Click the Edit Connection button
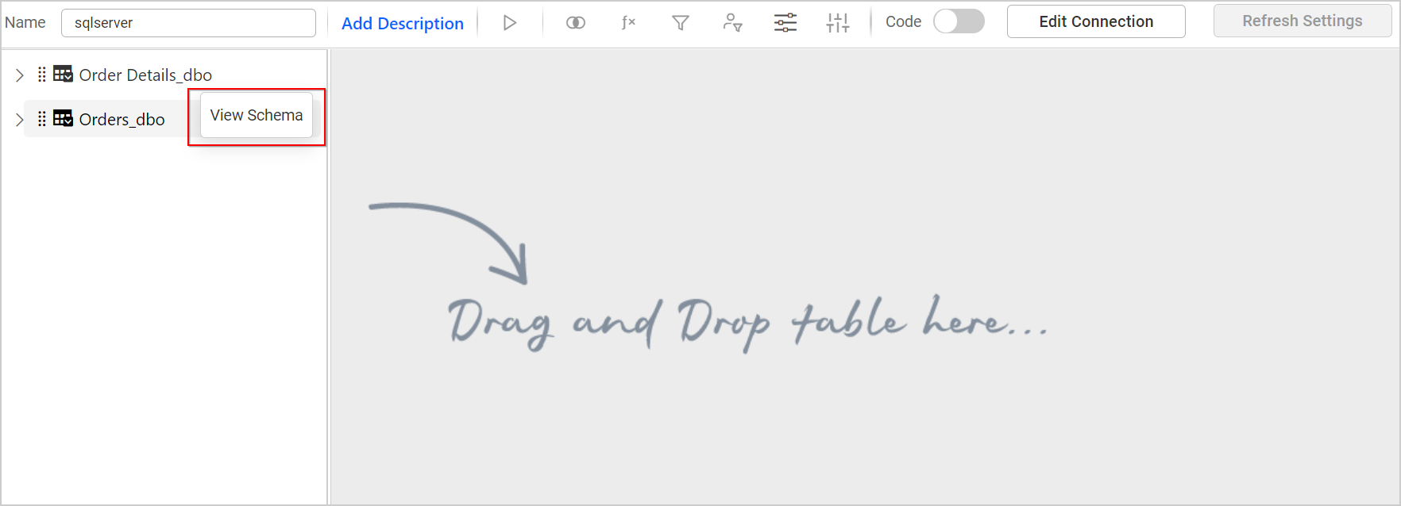 (1096, 21)
